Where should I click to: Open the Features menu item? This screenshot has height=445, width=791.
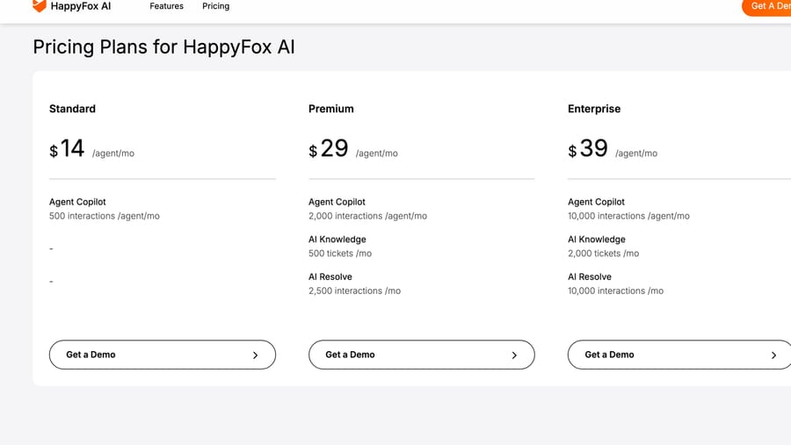pos(166,6)
